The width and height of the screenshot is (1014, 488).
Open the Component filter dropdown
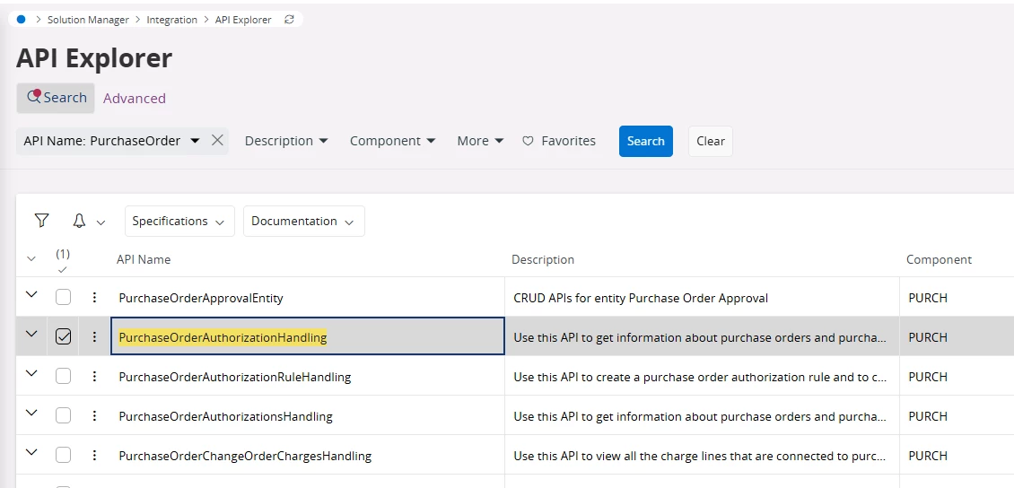coord(392,141)
